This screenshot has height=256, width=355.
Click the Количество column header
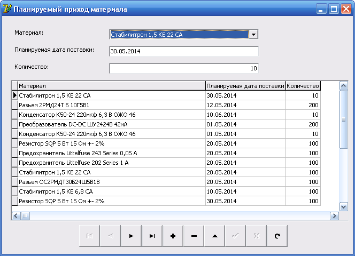pos(303,85)
